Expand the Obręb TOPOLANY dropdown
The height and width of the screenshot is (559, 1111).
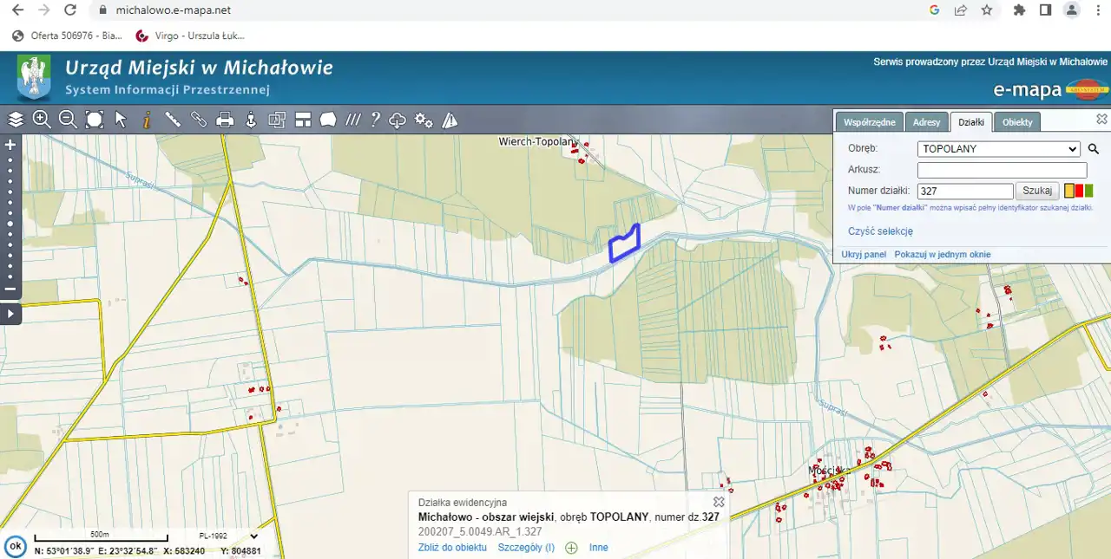click(998, 149)
